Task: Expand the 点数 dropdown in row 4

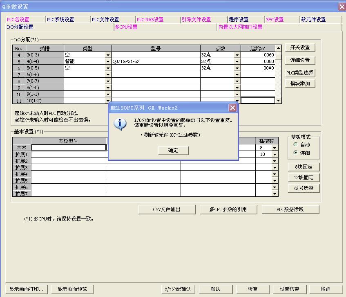Action: [237, 55]
